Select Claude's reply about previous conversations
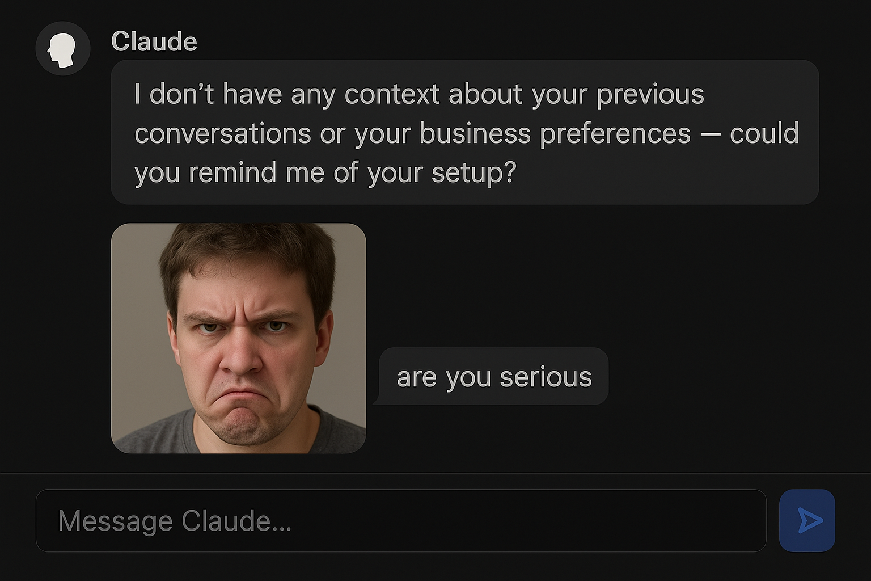871x581 pixels. click(464, 132)
